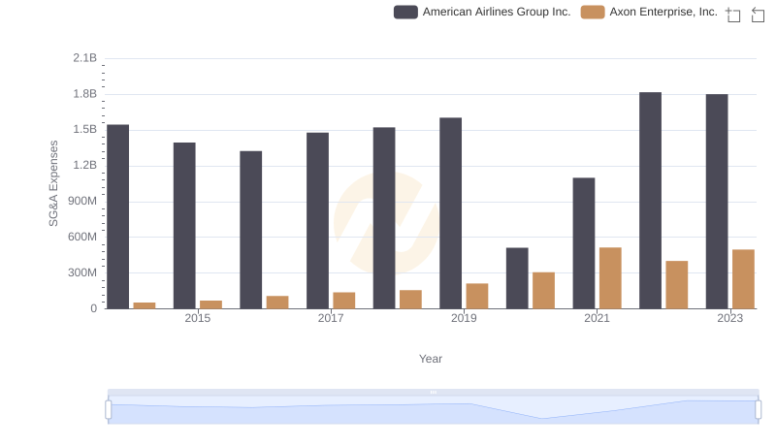
Task: Click the 2015 x-axis label
Action: [x=198, y=318]
